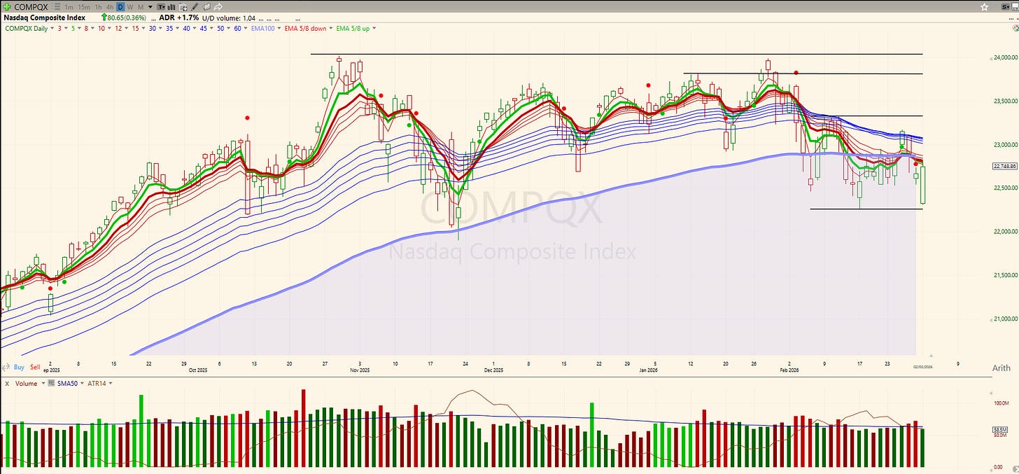
Task: Open the EMA 60 indicator dropdown
Action: [x=246, y=29]
